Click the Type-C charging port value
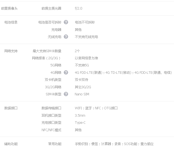This screenshot has height=147, width=174. tap(80, 123)
